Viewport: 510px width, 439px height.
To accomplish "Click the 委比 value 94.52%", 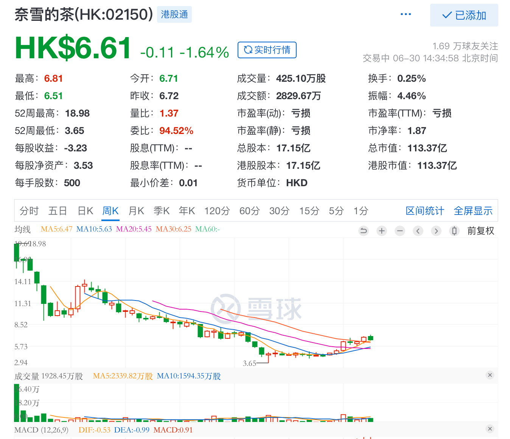I will [x=176, y=131].
